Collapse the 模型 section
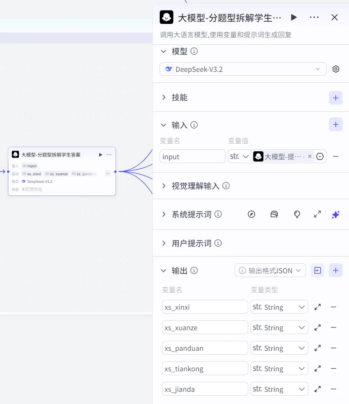Image resolution: width=349 pixels, height=404 pixels. (163, 51)
